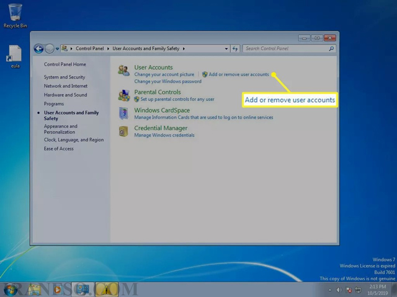Select User Accounts and Family Safety breadcrumb
Viewport: 397px width, 297px height.
coord(146,48)
